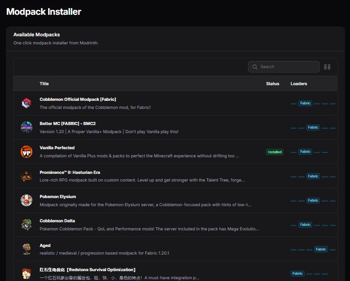Click the Modpack Installer page title
Viewport: 350px width, 281px height.
coord(44,12)
